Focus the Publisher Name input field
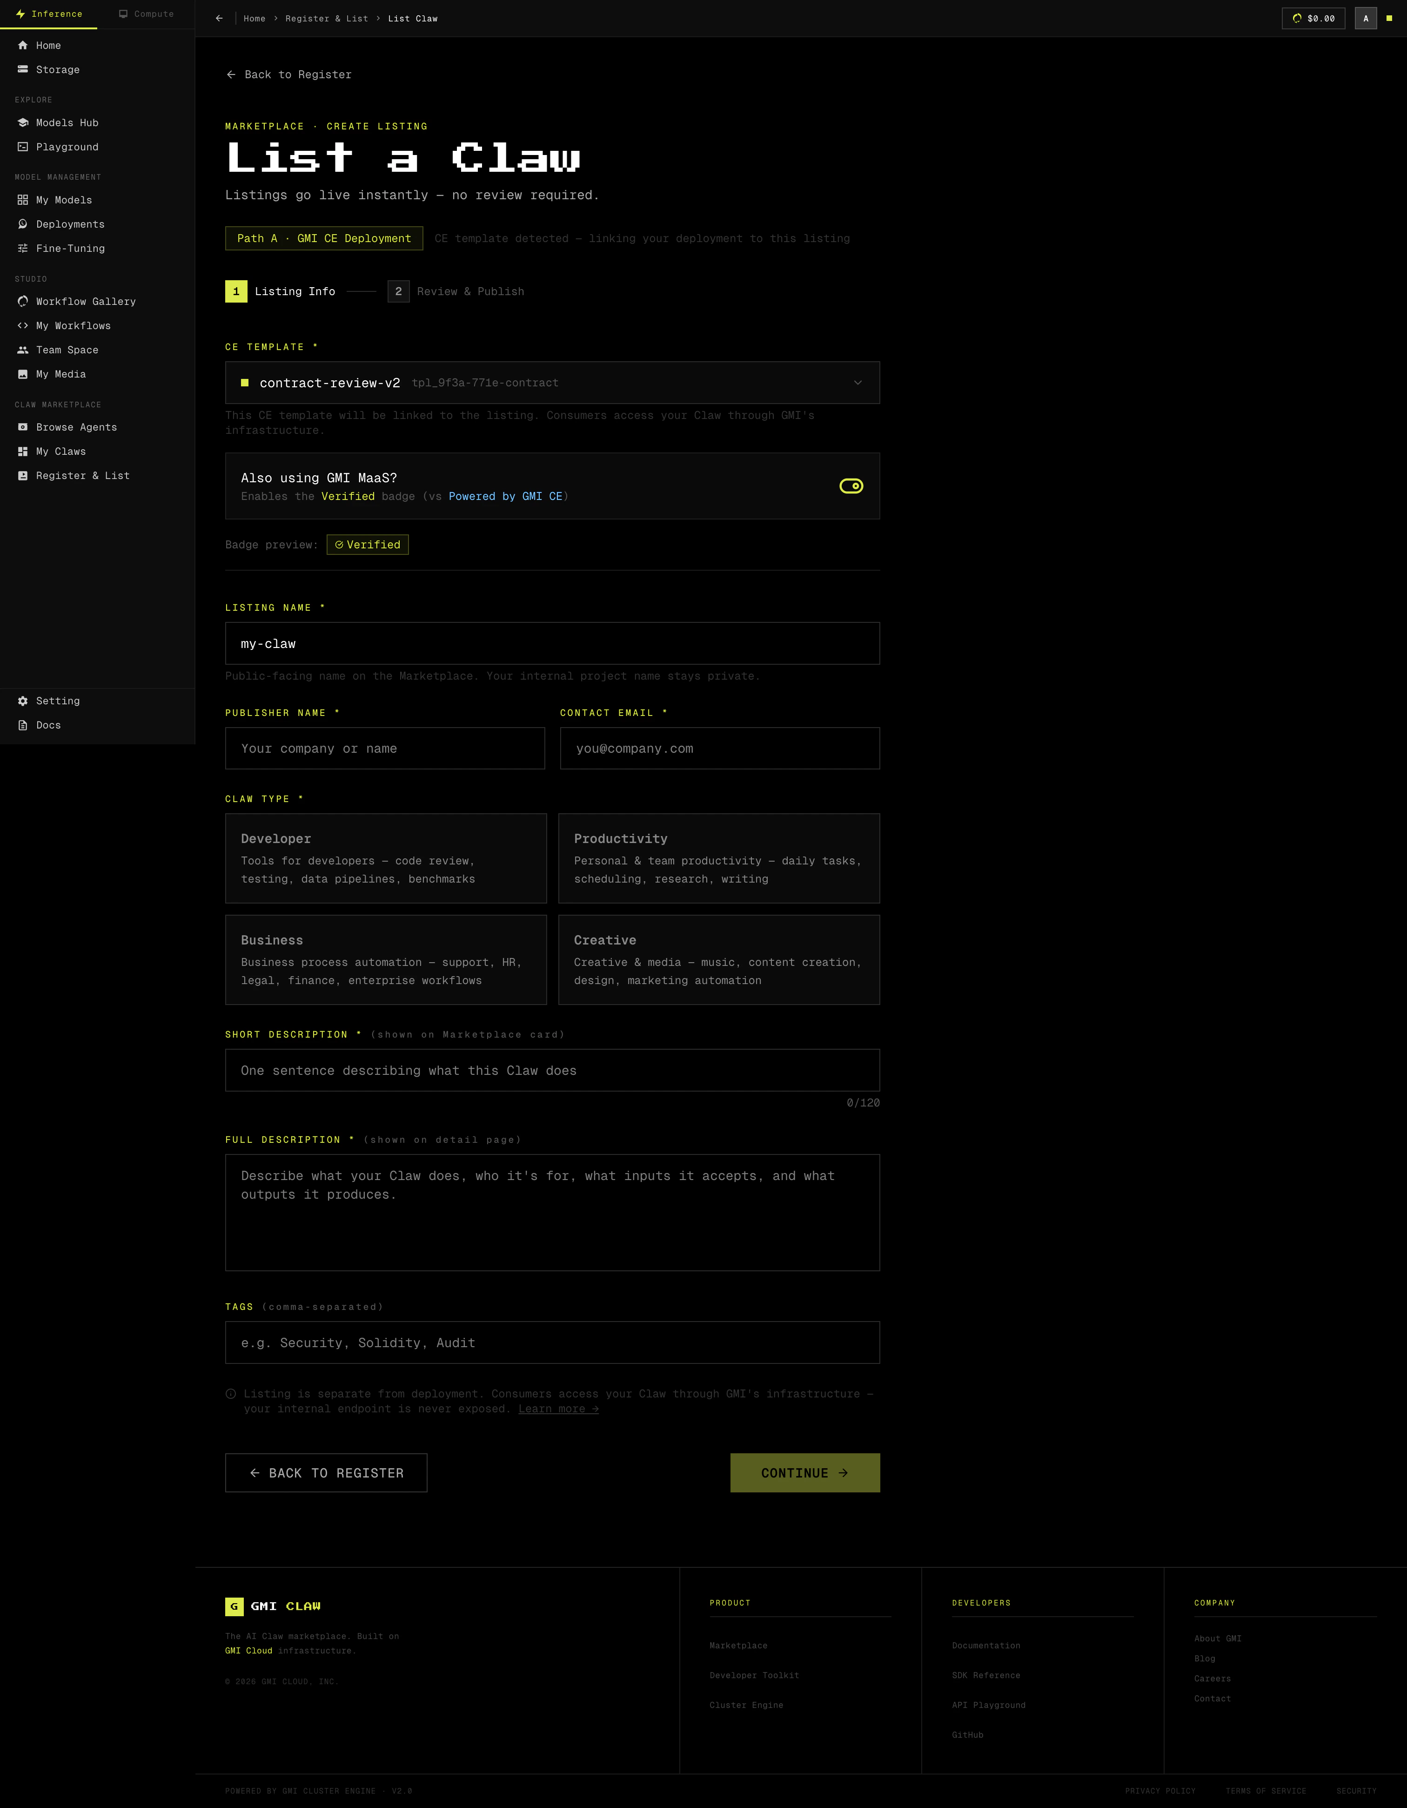1407x1808 pixels. (385, 749)
